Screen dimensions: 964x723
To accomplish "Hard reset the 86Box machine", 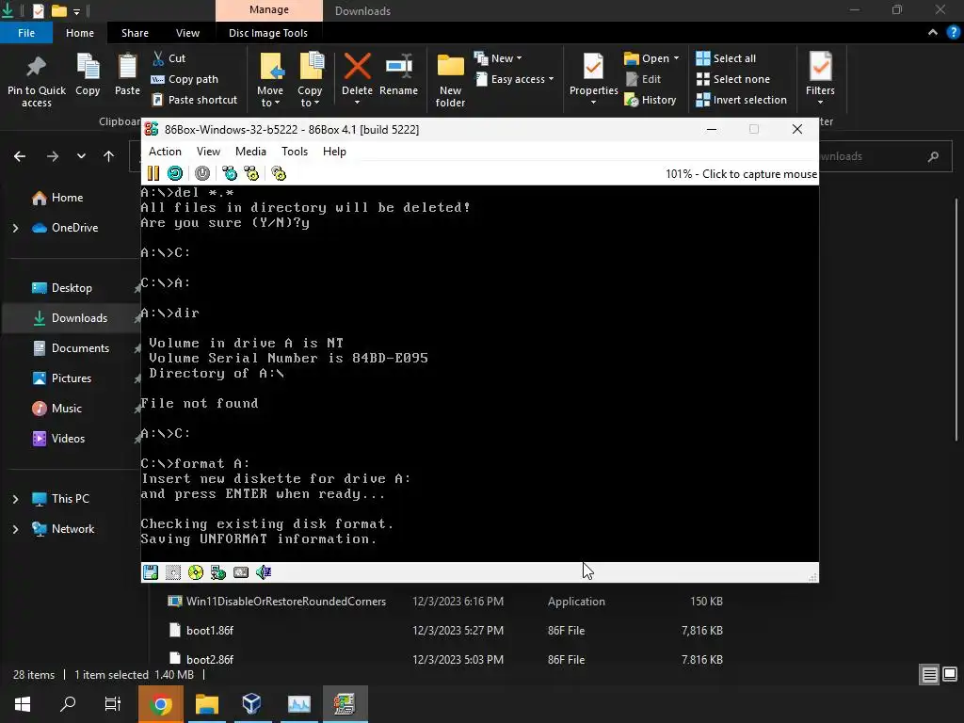I will pos(175,174).
